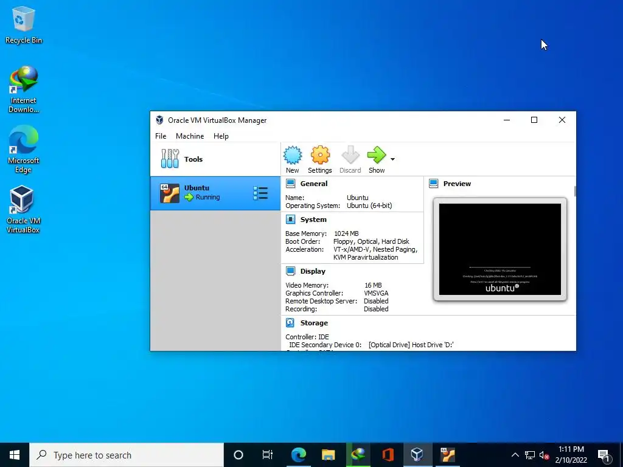Open the File menu
The height and width of the screenshot is (467, 623).
161,136
